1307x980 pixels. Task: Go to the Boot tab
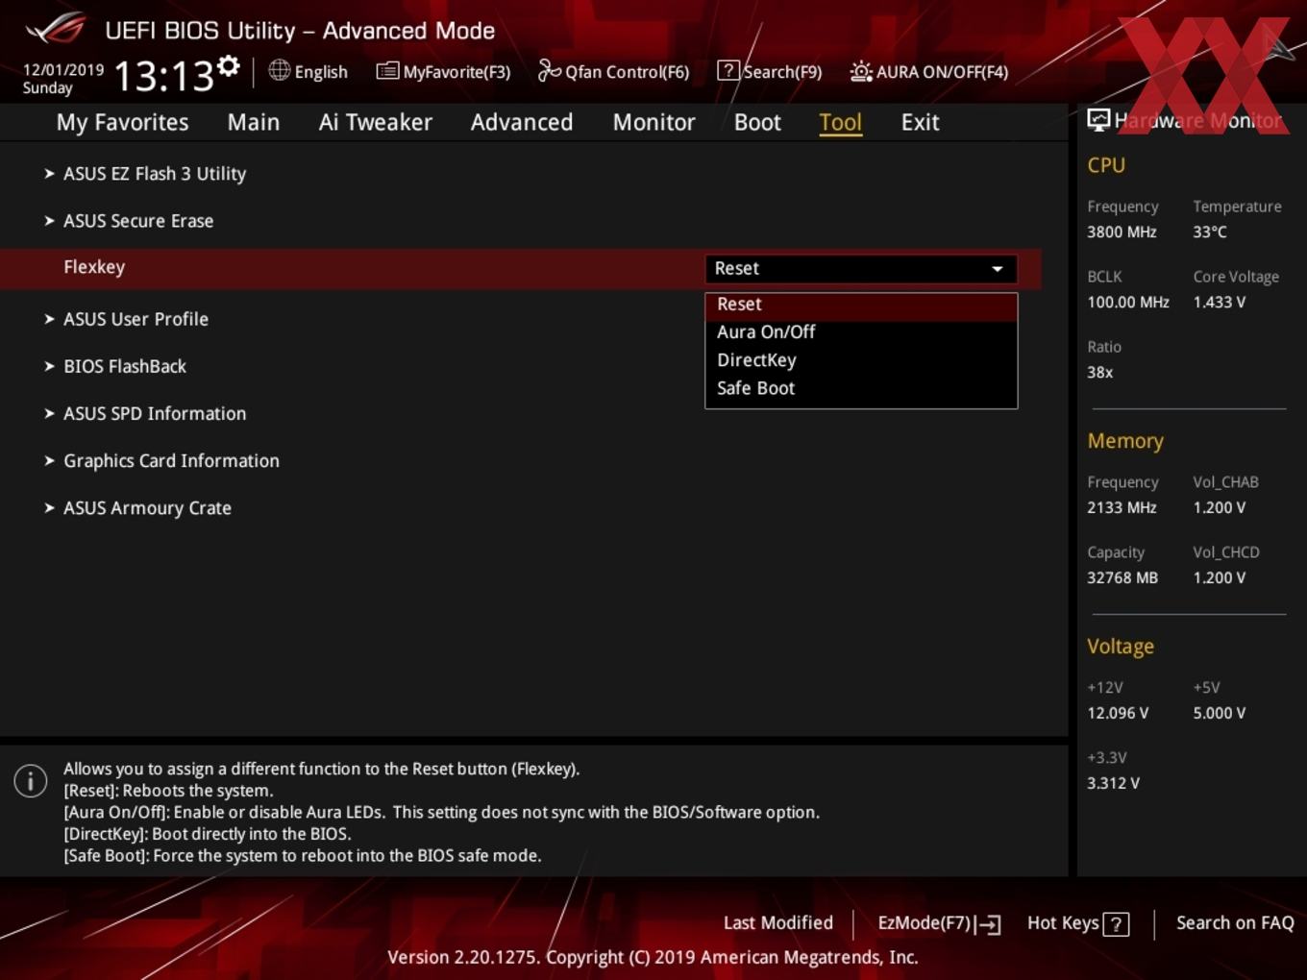(x=757, y=122)
